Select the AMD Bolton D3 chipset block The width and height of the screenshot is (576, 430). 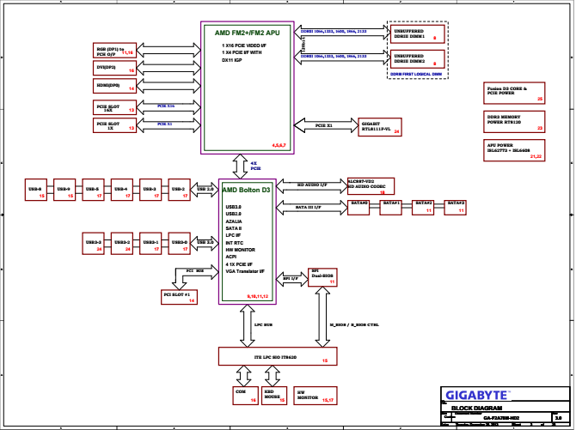tap(247, 240)
